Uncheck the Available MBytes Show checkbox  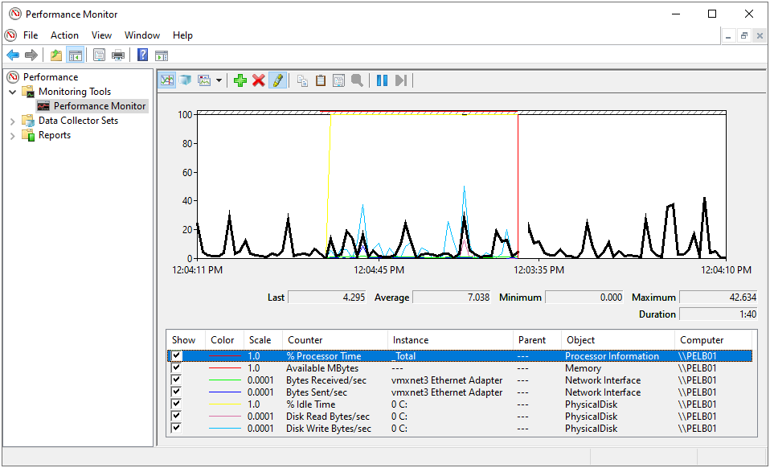pyautogui.click(x=177, y=368)
